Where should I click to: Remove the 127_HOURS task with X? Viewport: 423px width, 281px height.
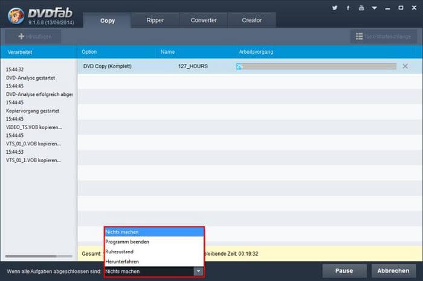405,66
